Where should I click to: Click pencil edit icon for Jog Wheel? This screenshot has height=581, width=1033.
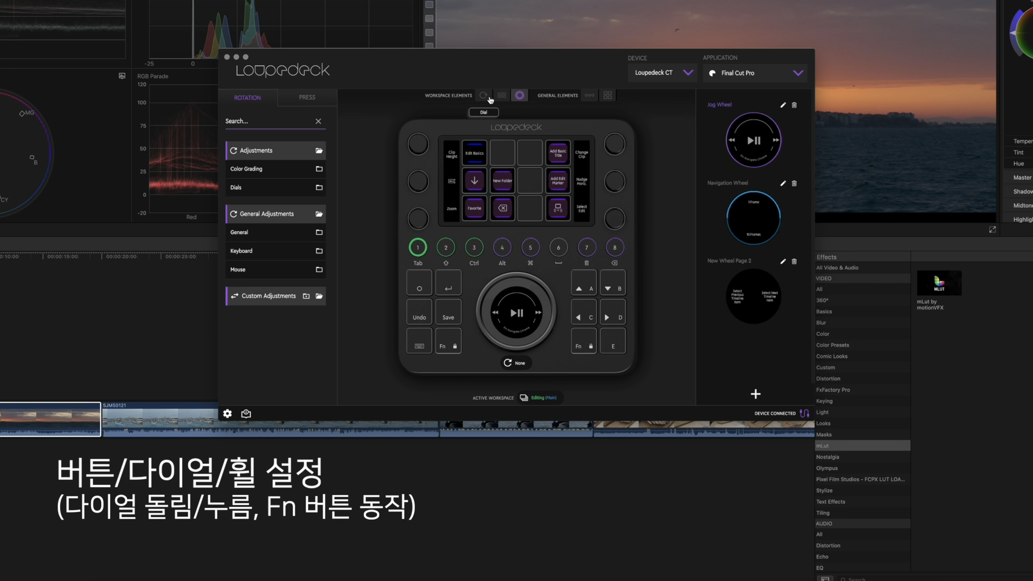coord(783,105)
